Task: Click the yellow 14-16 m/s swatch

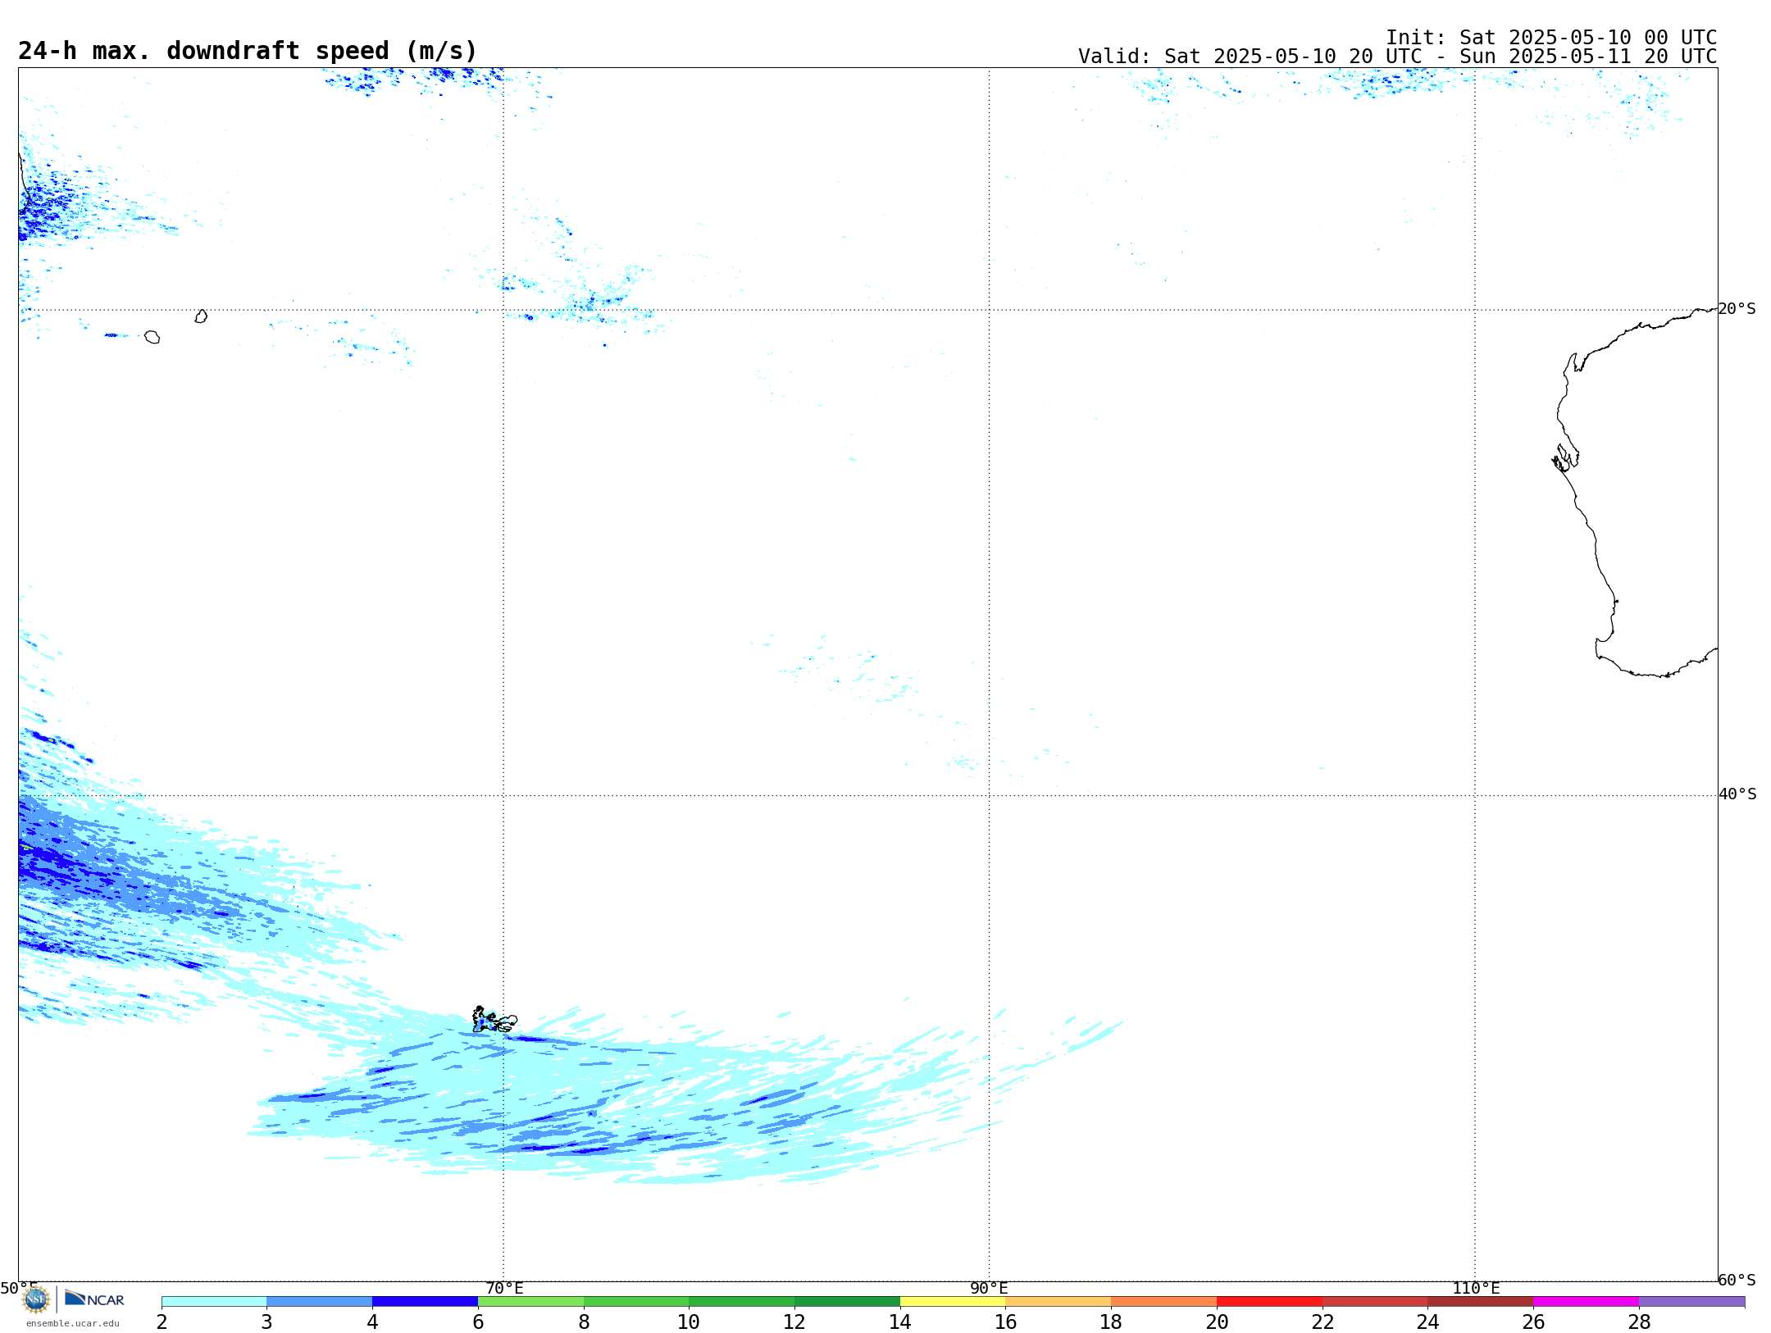Action: (x=953, y=1302)
